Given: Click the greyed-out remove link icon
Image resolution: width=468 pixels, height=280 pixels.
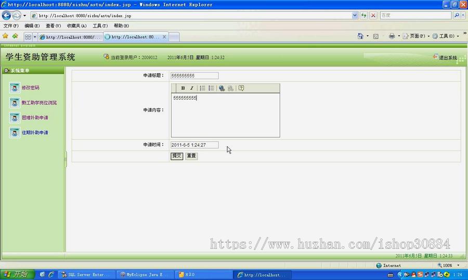Looking at the screenshot, I should pyautogui.click(x=230, y=88).
